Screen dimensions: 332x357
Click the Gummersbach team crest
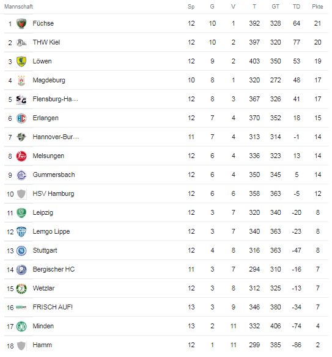(21, 175)
